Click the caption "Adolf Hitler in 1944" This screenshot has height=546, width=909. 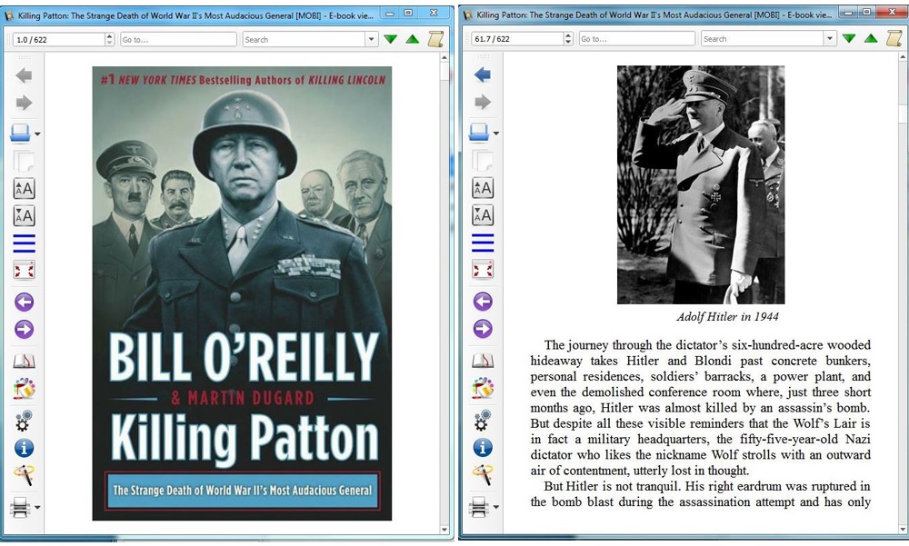[727, 316]
